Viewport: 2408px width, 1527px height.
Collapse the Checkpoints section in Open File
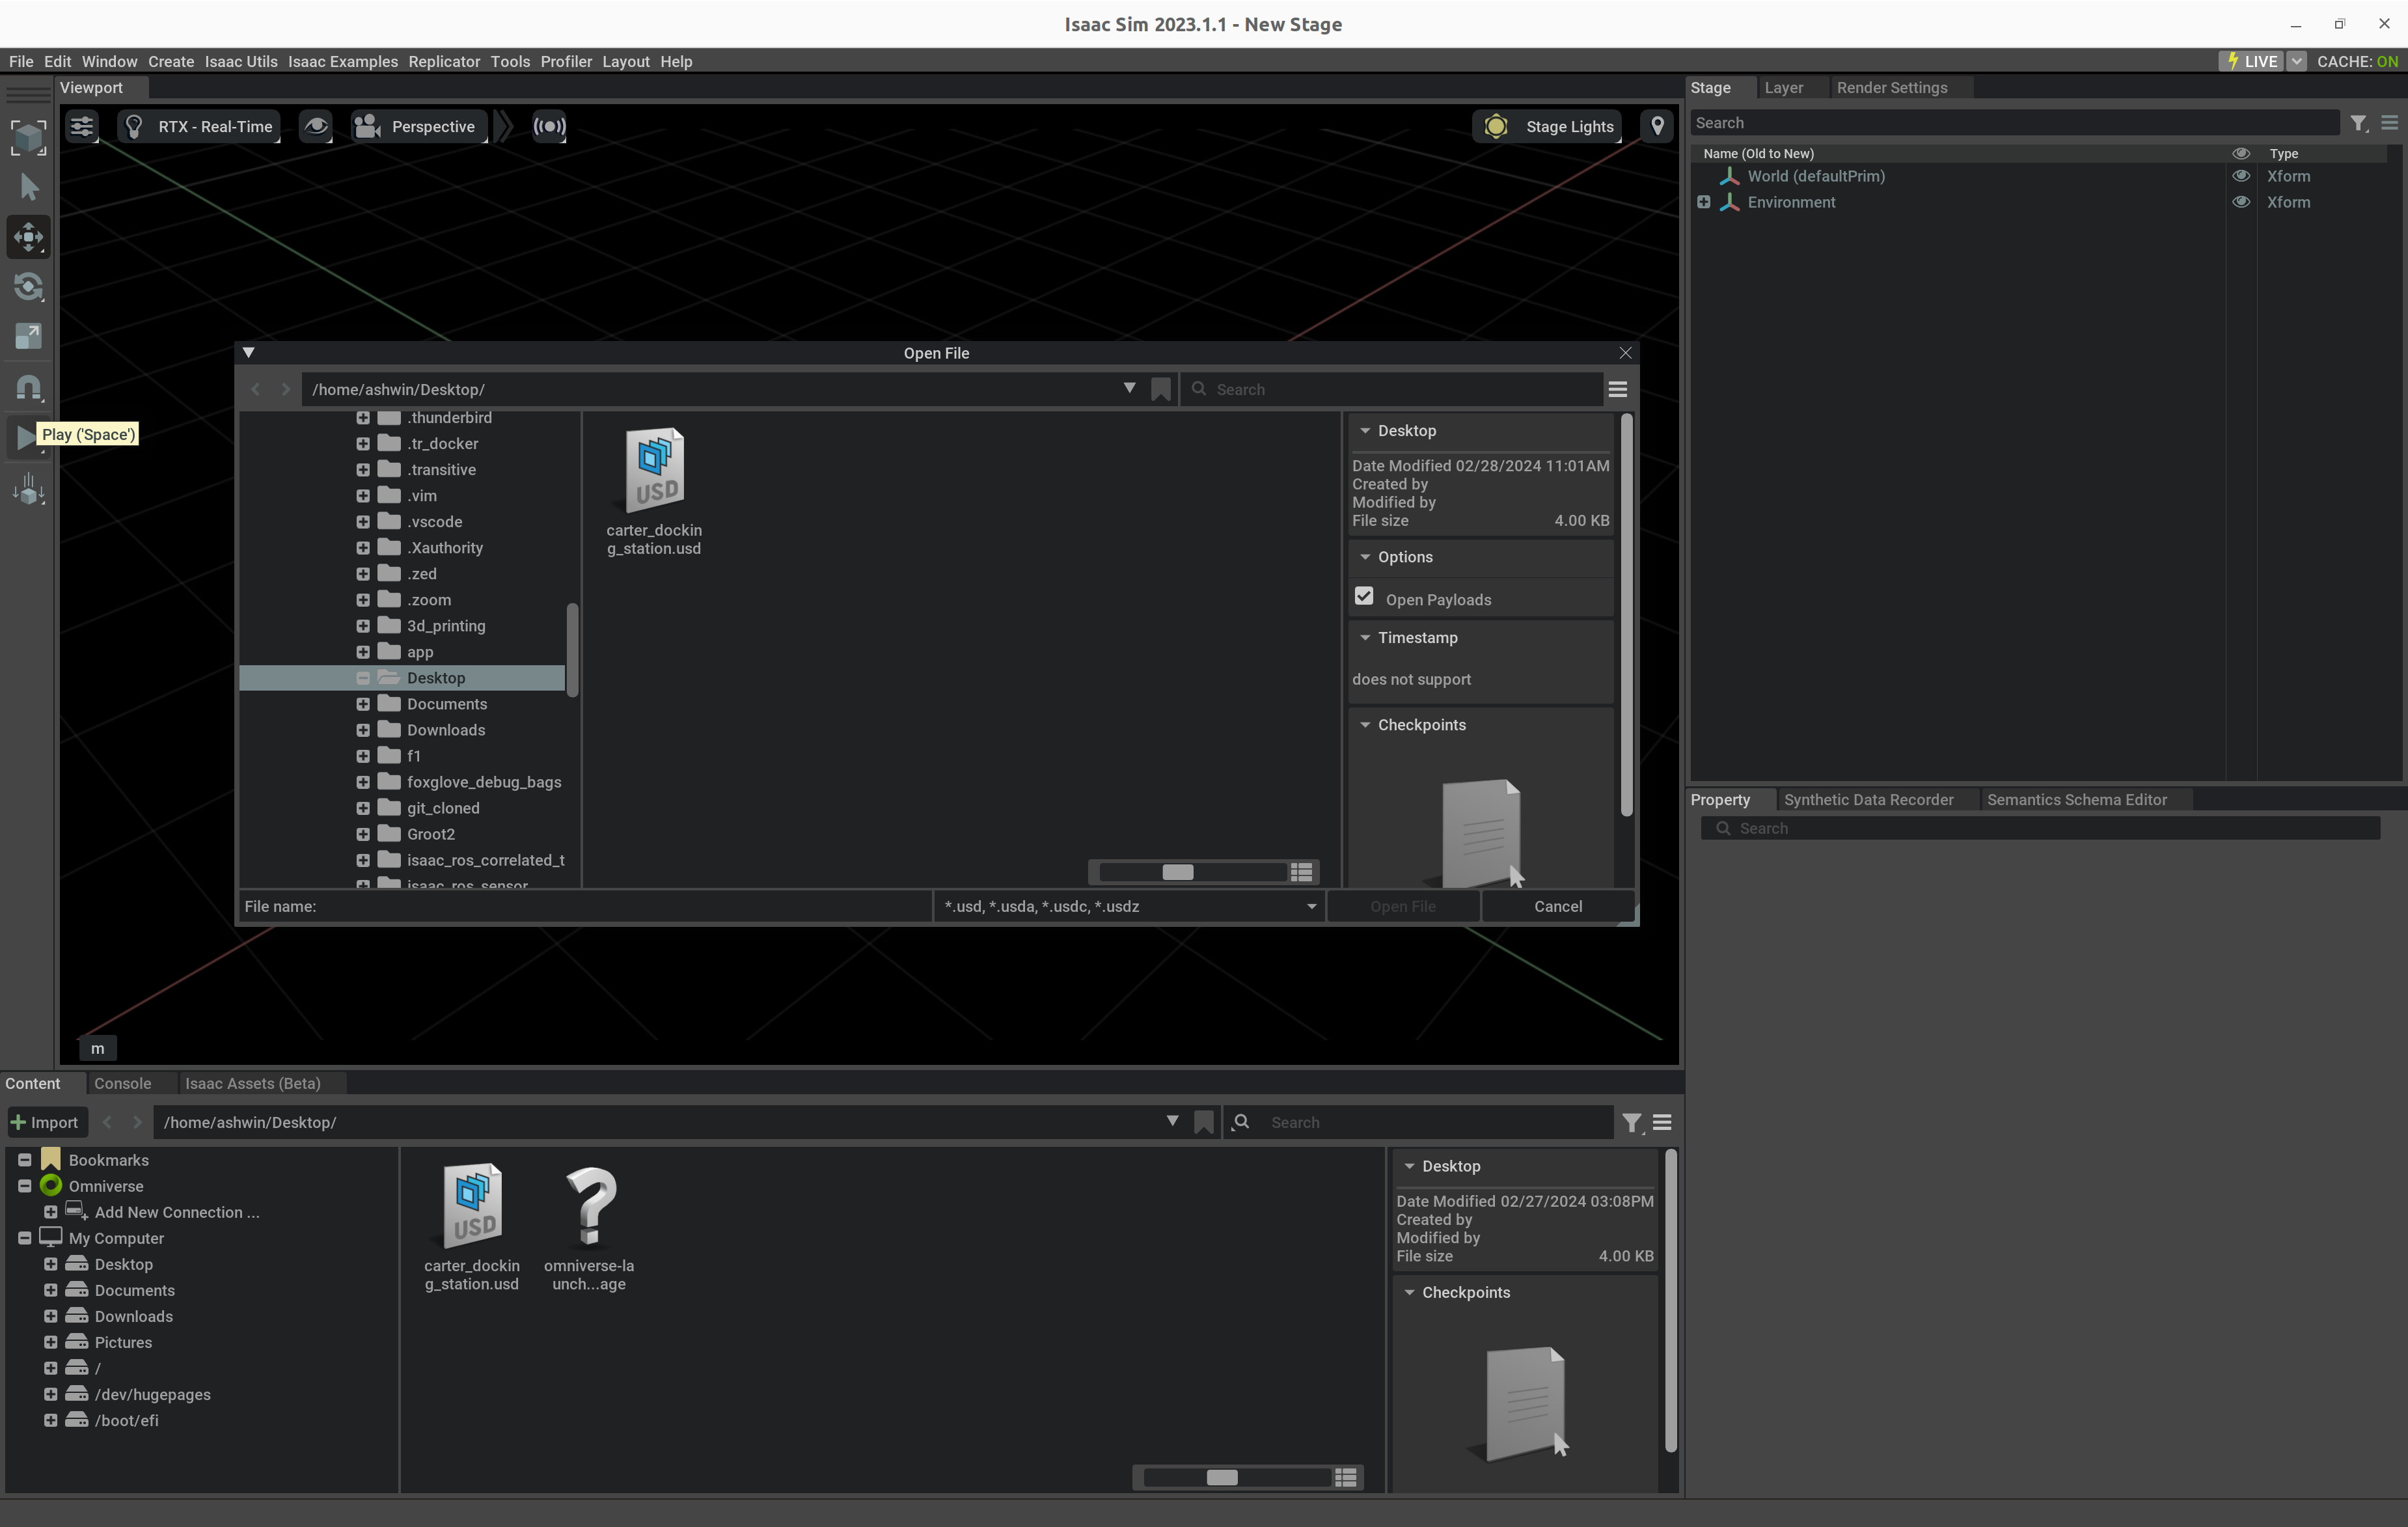click(1367, 724)
